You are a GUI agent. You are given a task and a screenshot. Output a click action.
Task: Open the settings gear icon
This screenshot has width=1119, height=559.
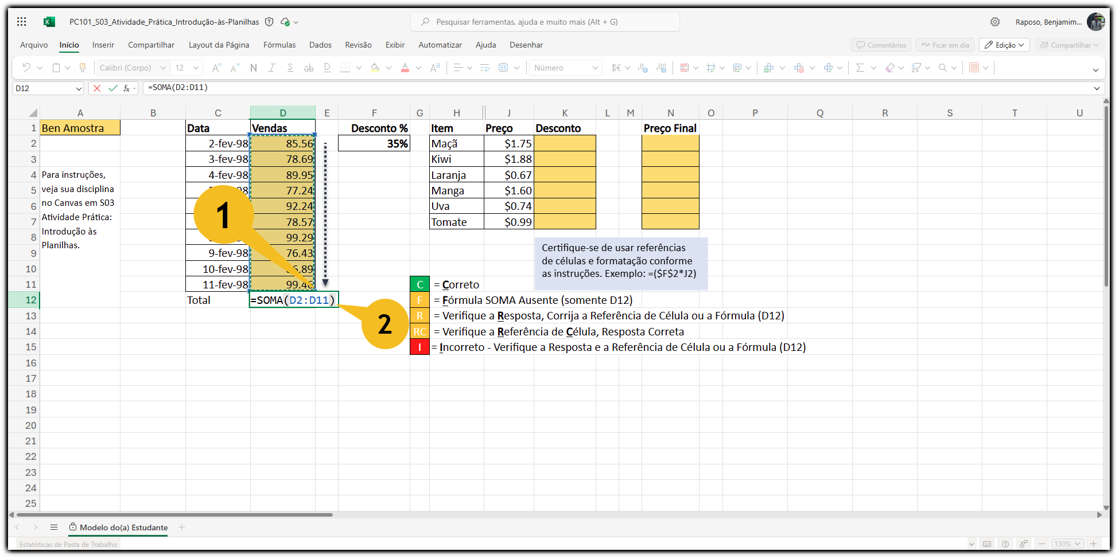coord(995,22)
